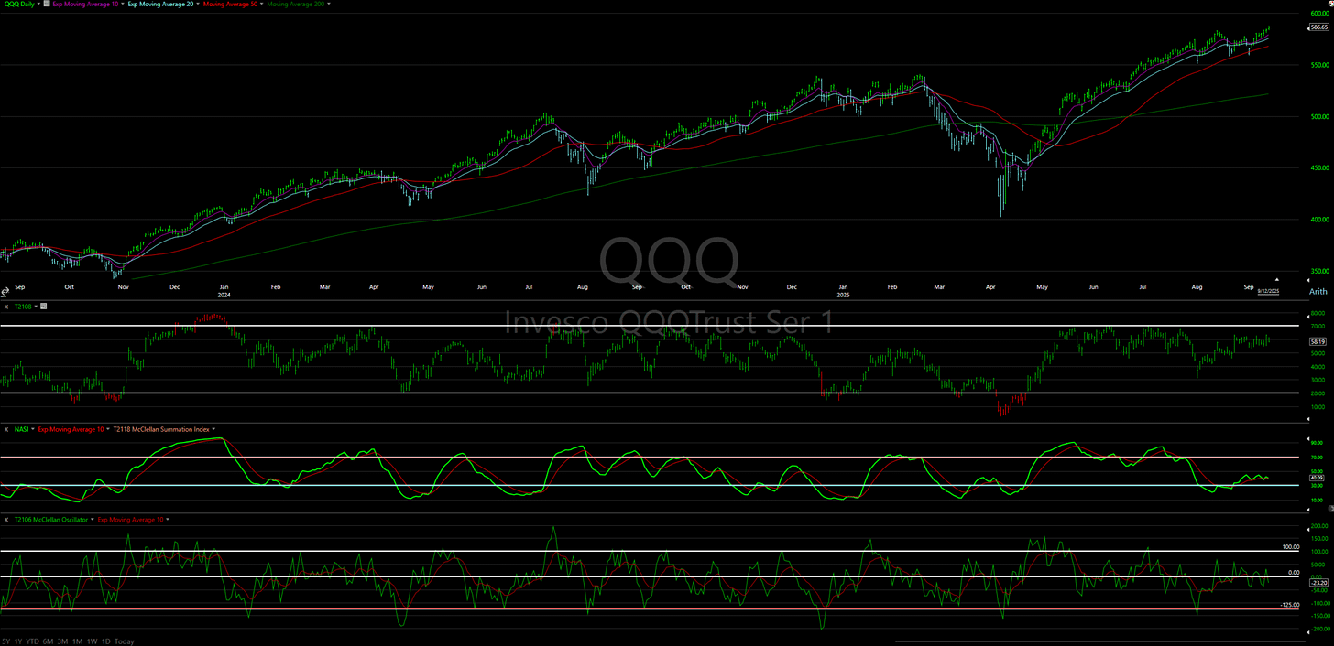This screenshot has height=646, width=1334.
Task: Close the T2106 McClellan Oscillator pane
Action: click(6, 520)
